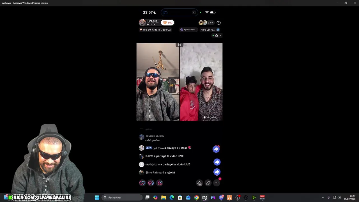Open Younes EL Bou's comment avatar

coord(142,137)
